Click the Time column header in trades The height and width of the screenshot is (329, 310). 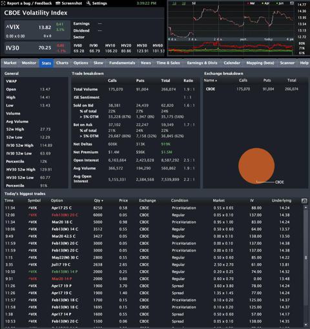[x=9, y=200]
